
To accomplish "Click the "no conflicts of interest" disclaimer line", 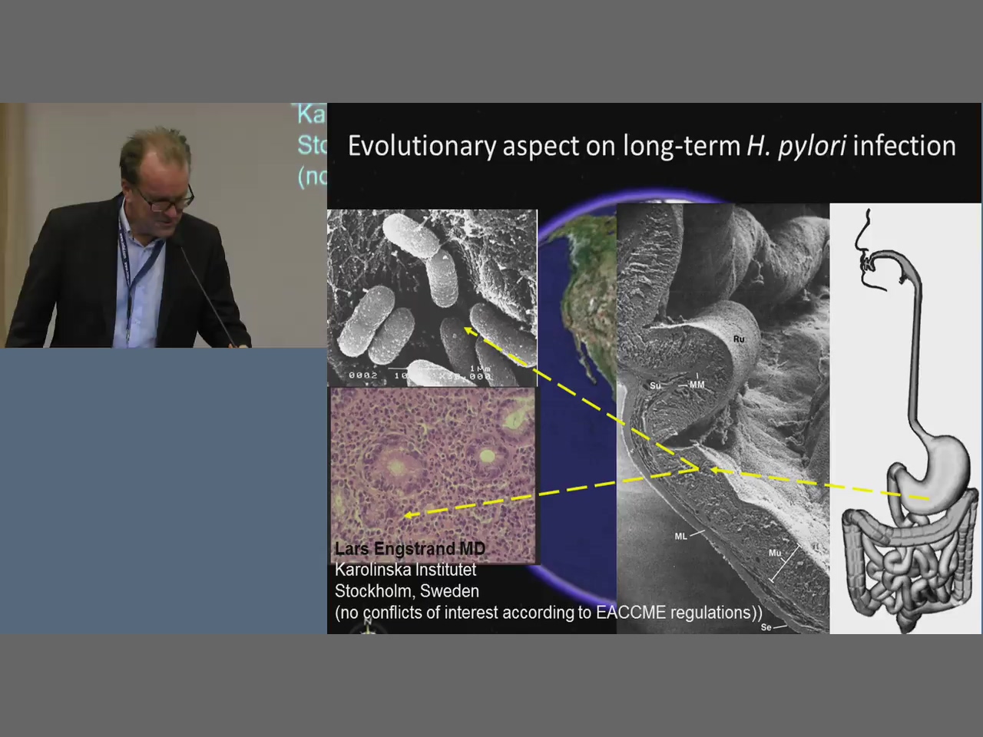I will [549, 613].
